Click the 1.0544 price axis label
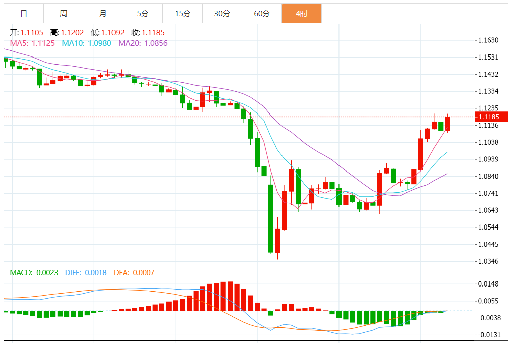 click(x=488, y=227)
